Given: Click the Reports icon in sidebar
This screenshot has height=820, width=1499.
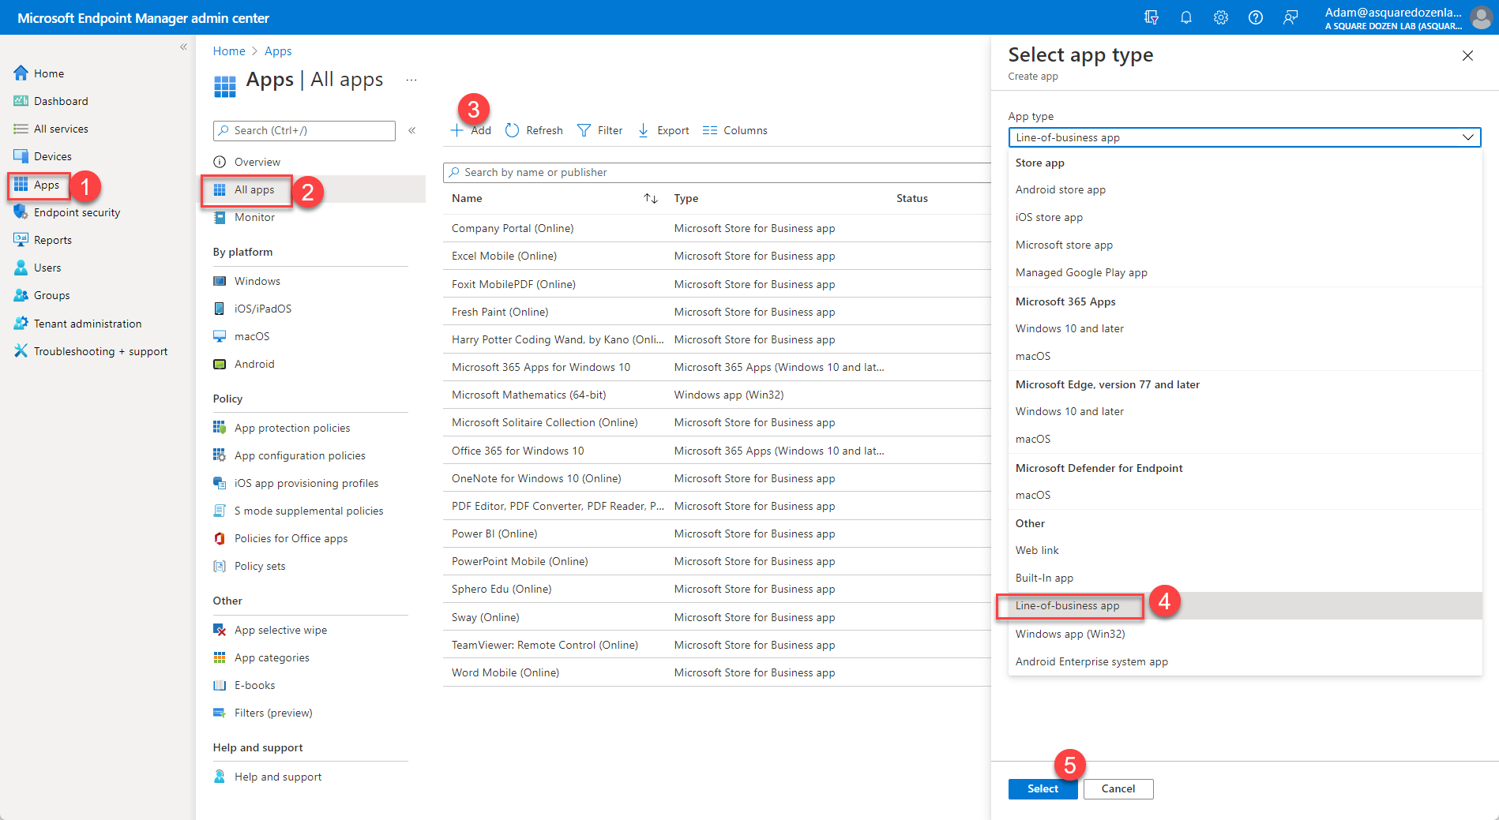Looking at the screenshot, I should coord(21,240).
